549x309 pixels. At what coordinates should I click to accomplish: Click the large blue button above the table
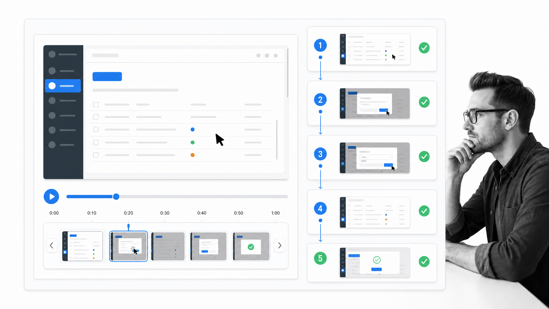[x=107, y=76]
